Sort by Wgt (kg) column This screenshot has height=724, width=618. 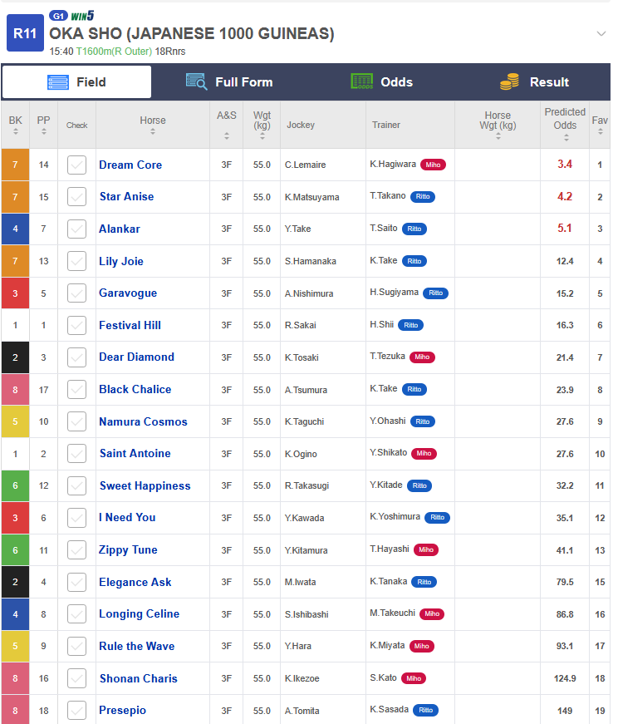coord(262,136)
